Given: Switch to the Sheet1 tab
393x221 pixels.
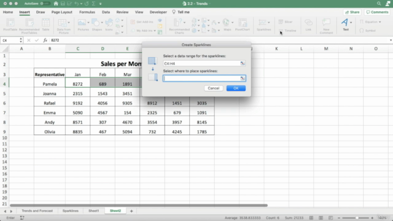Looking at the screenshot, I should 93,211.
